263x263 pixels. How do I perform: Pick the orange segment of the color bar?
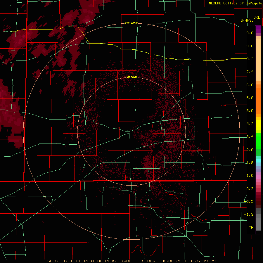258,101
